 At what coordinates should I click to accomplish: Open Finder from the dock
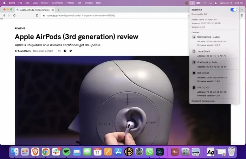(15, 152)
